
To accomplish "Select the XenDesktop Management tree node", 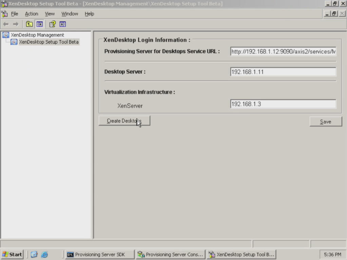I will 37,35.
